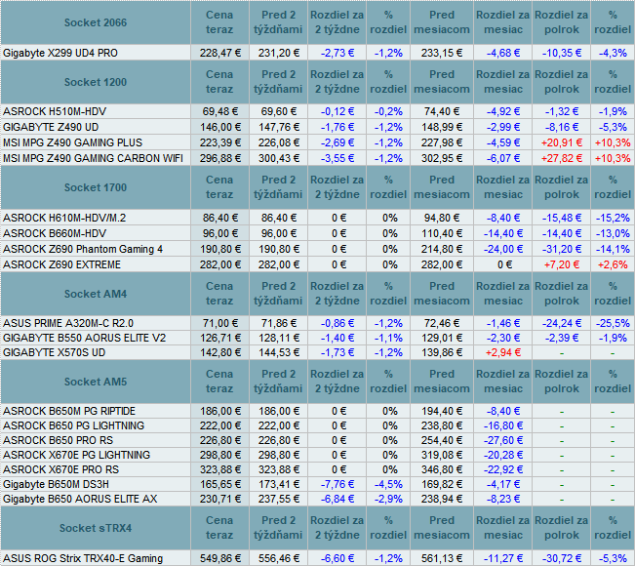
Task: Click the 'ASROCK X670E PRO RS' name
Action: pyautogui.click(x=60, y=469)
